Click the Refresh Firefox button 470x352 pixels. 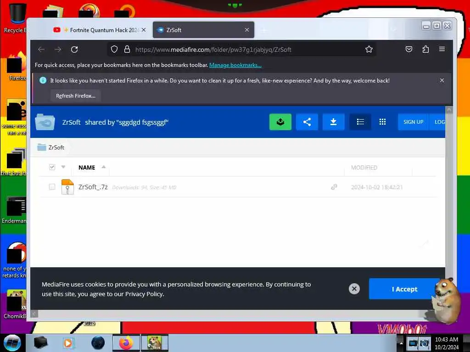pyautogui.click(x=76, y=96)
